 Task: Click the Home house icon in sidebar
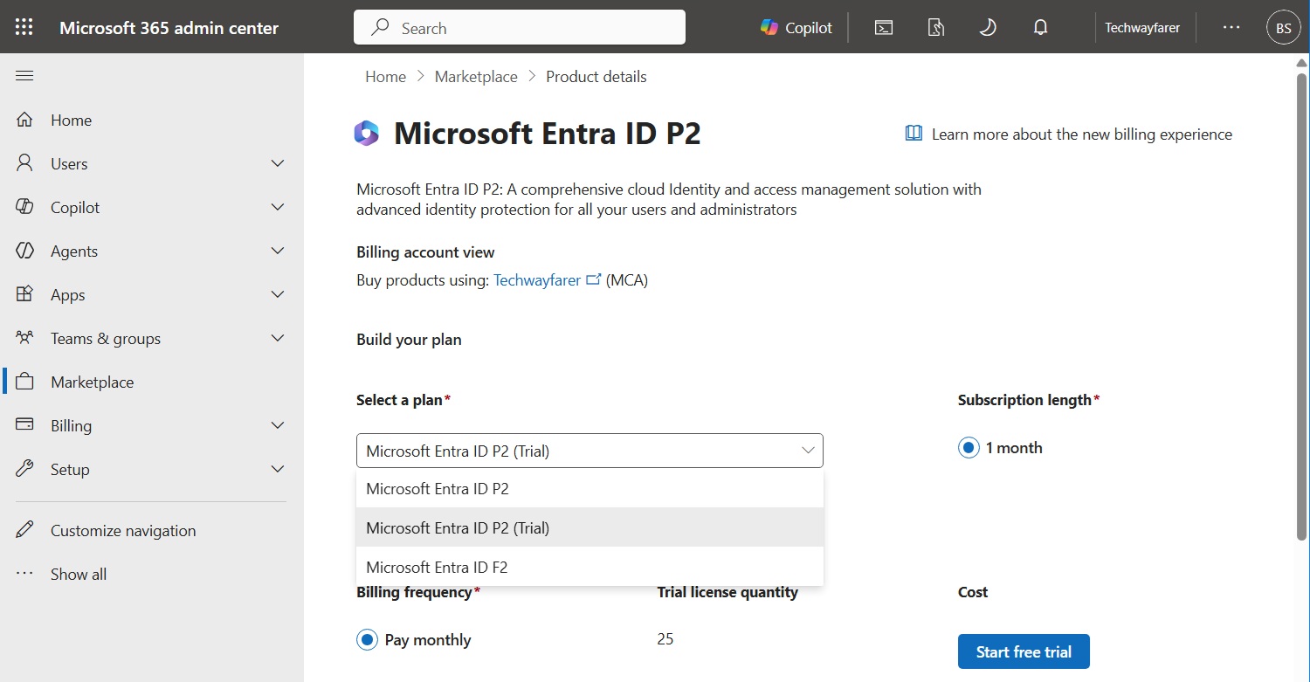(24, 120)
